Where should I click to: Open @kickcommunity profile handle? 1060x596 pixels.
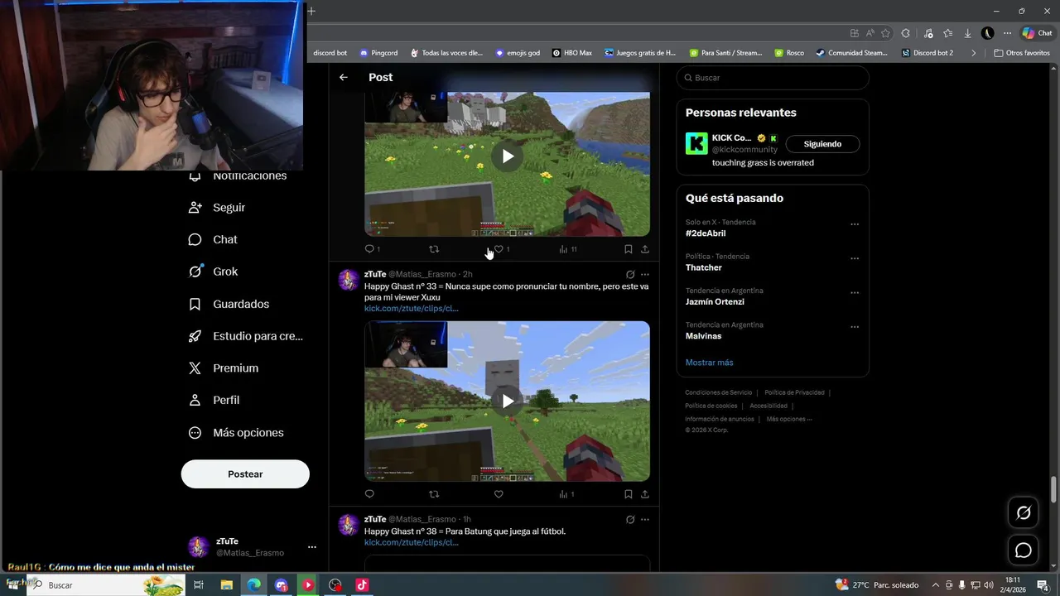pyautogui.click(x=744, y=150)
